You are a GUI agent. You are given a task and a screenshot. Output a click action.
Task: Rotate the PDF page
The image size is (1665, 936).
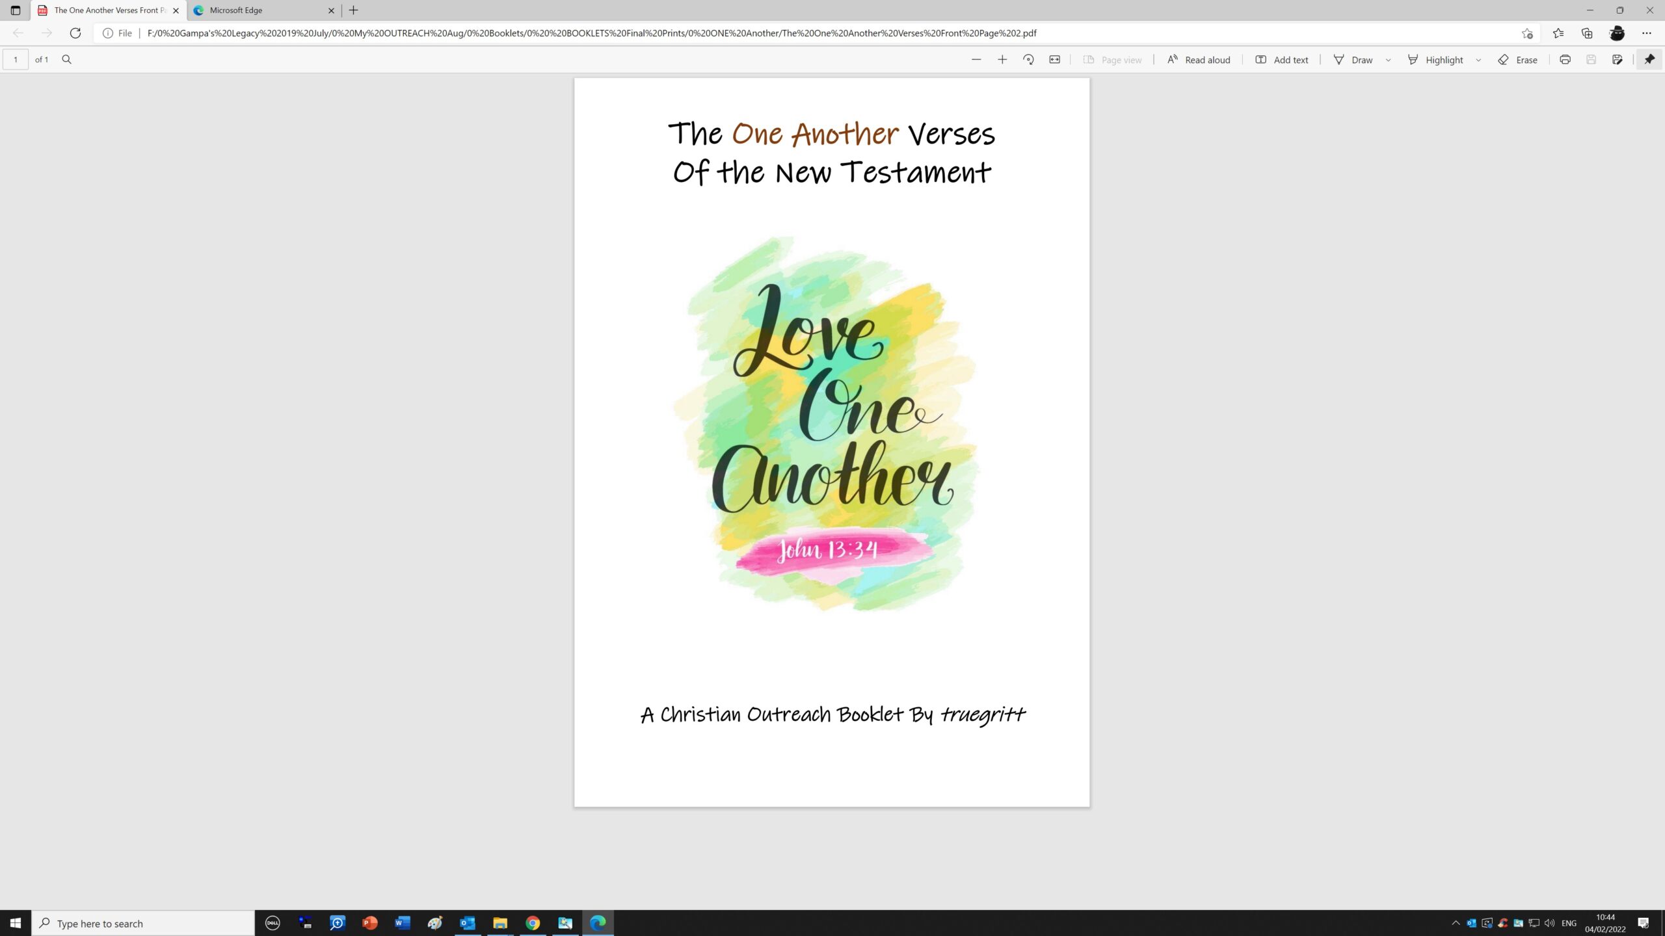coord(1028,59)
